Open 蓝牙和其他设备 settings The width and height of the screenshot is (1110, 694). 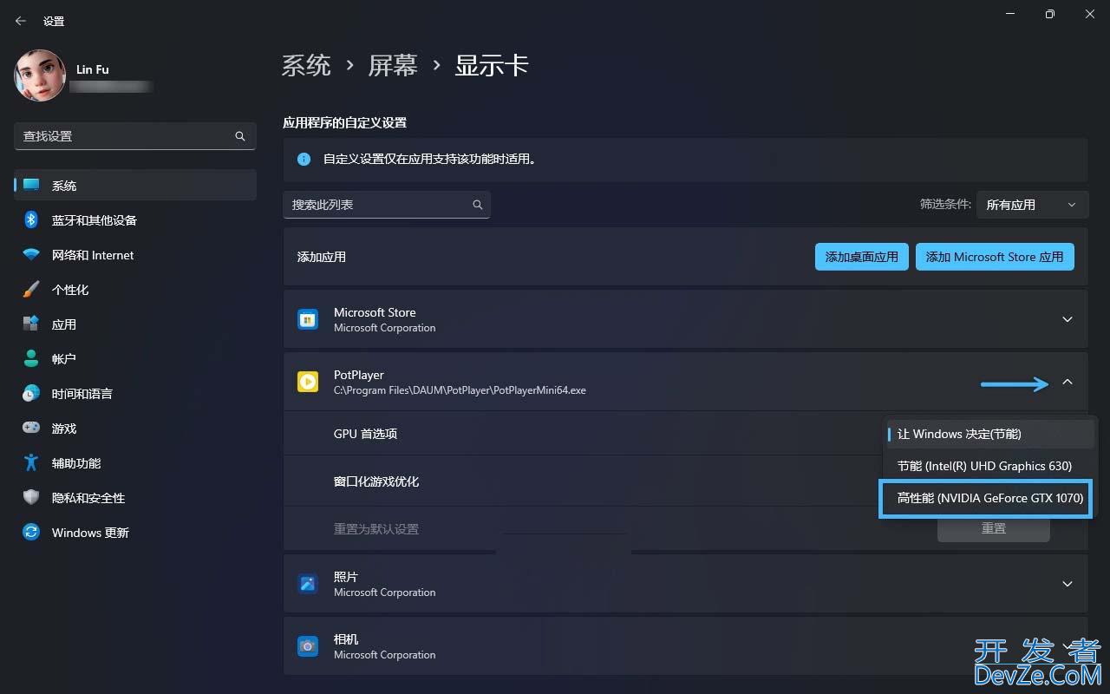135,220
